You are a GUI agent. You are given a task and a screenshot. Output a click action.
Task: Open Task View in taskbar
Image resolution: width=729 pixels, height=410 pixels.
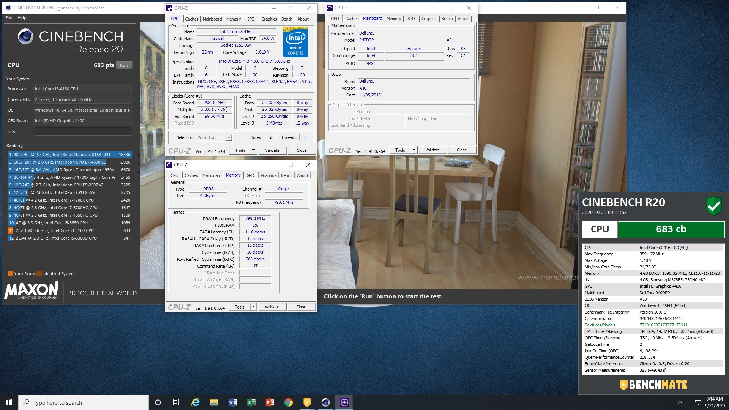coord(176,402)
